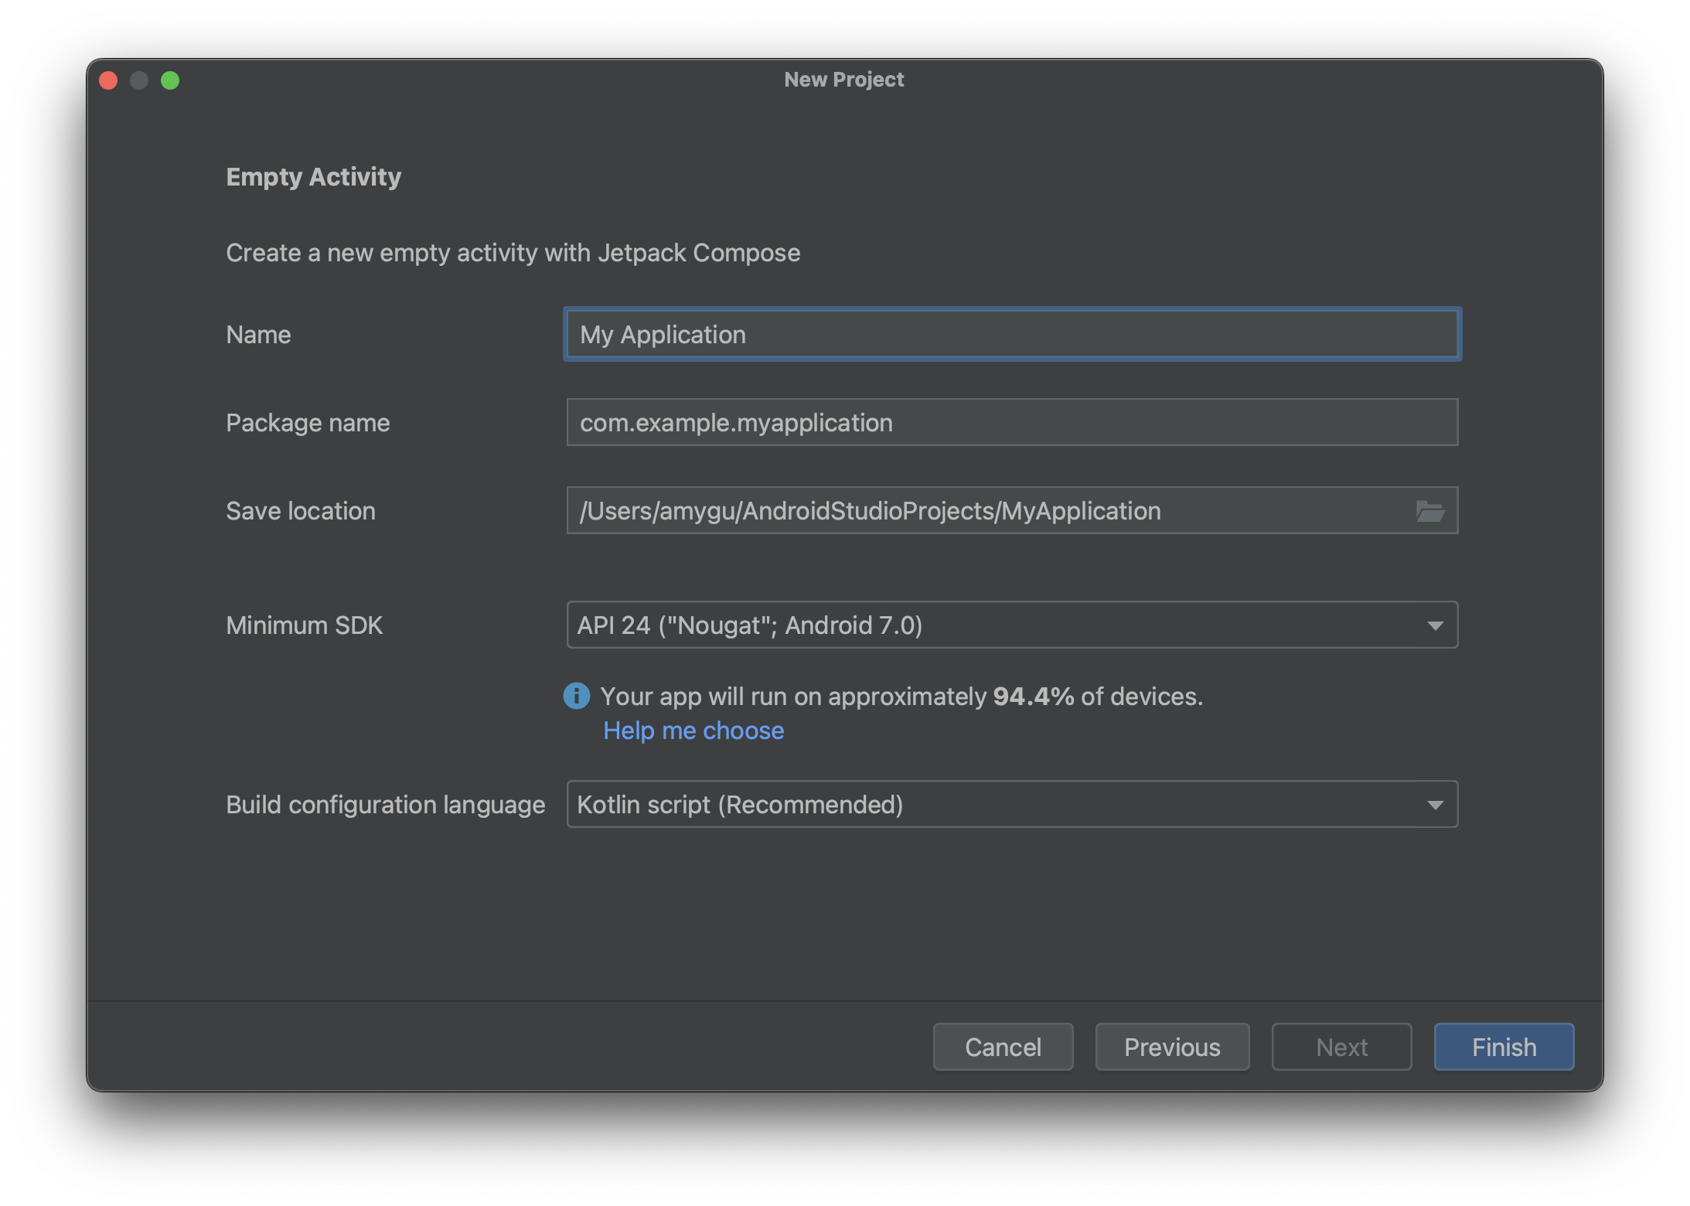Open API 24 Nougat SDK selector
1690x1206 pixels.
pos(1011,625)
